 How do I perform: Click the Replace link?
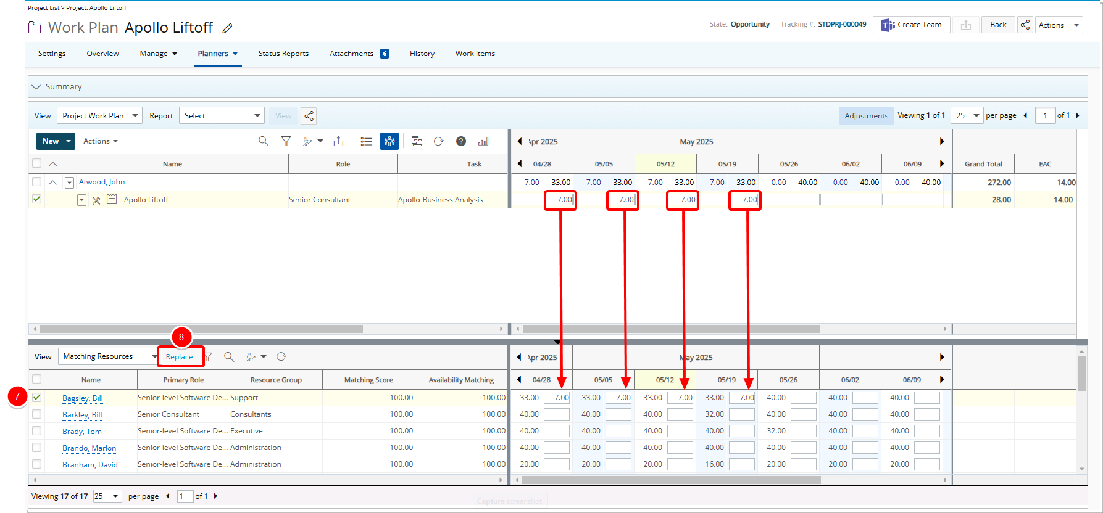coord(179,356)
